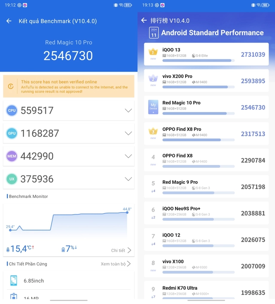
Task: Select vivo X200 Pro ranking entry
Action: 206,81
